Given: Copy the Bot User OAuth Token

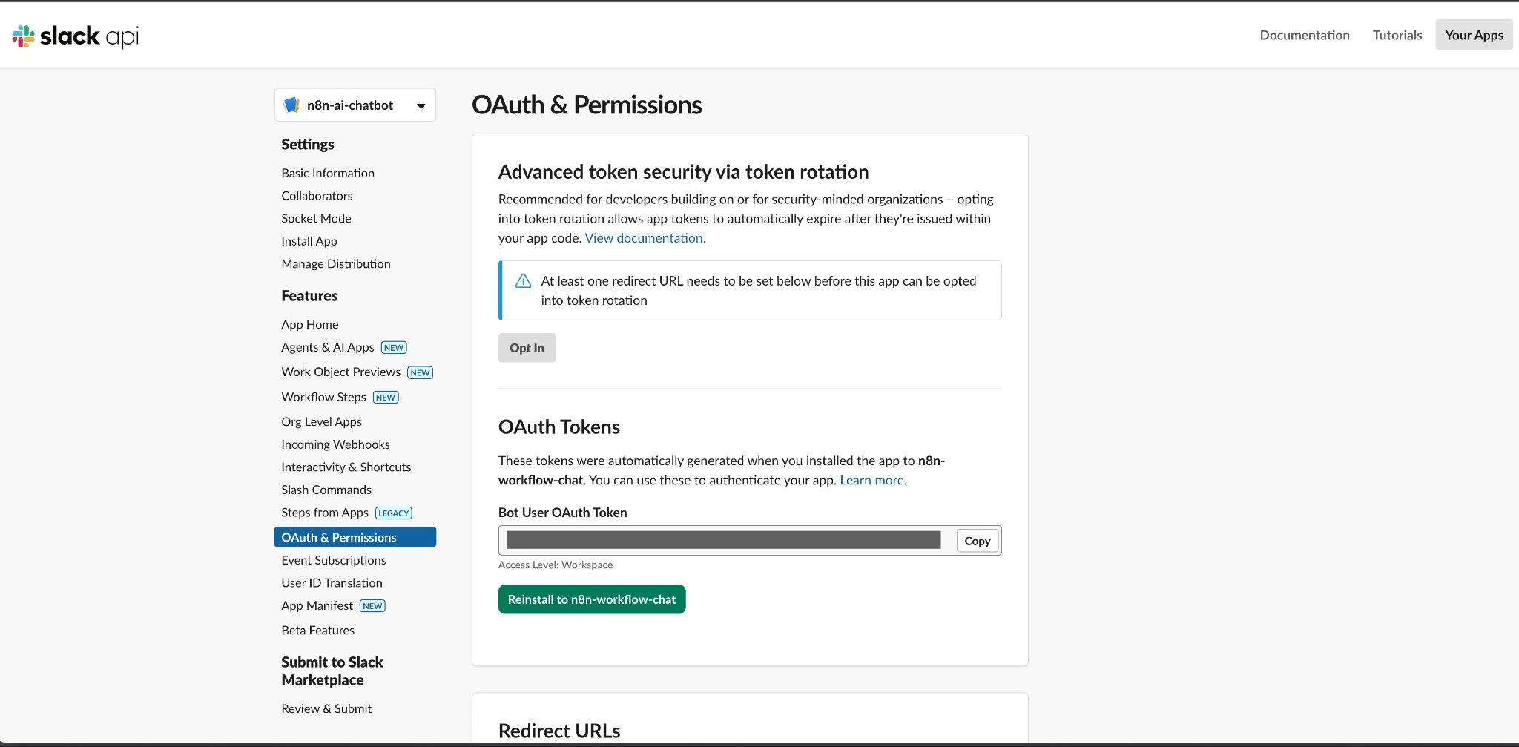Looking at the screenshot, I should point(976,541).
